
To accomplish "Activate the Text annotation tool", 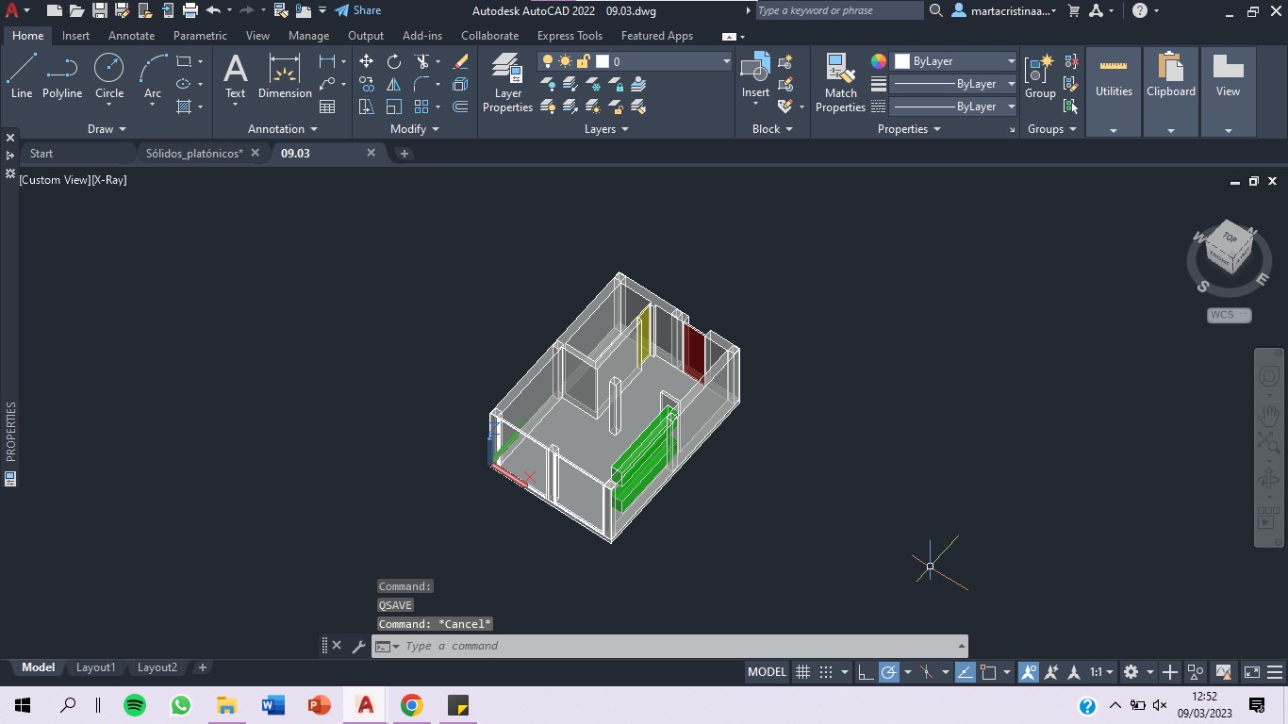I will pyautogui.click(x=235, y=75).
